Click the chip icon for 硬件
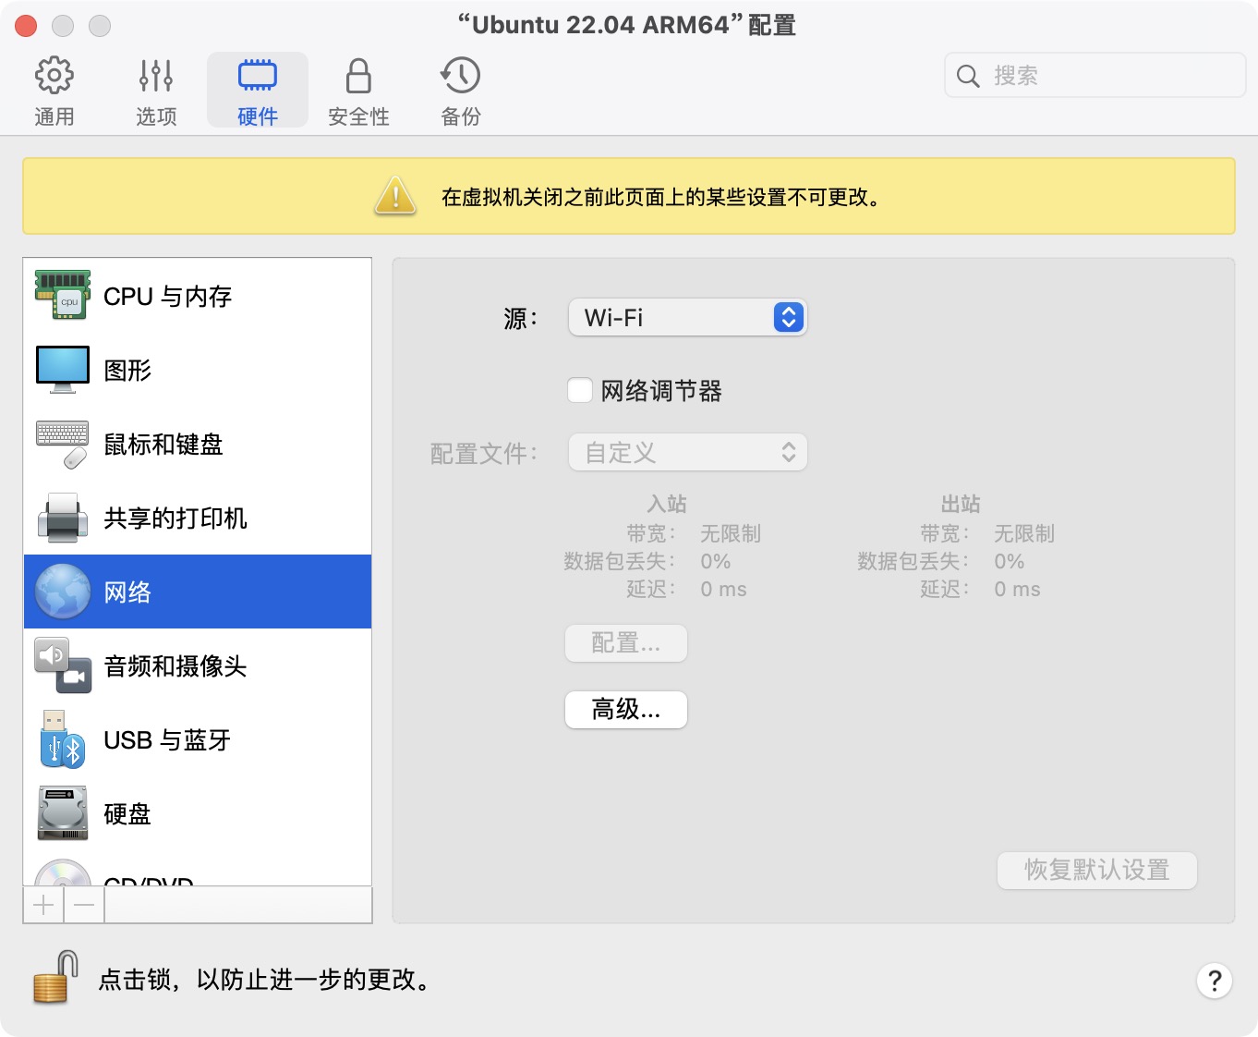Image resolution: width=1258 pixels, height=1037 pixels. (x=258, y=75)
